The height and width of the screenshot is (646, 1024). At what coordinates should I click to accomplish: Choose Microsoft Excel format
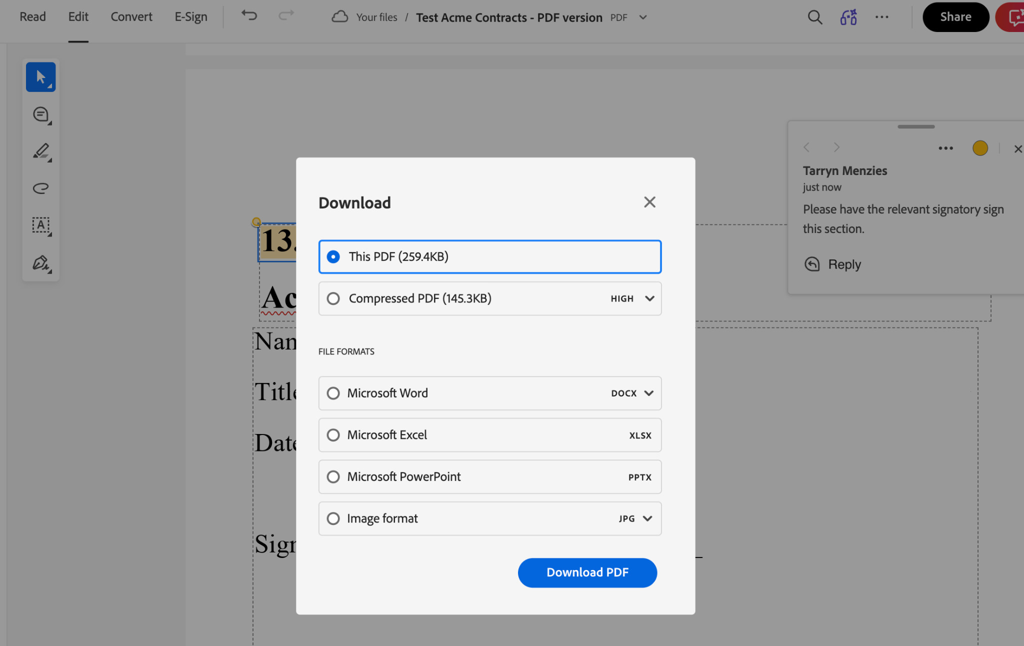pos(490,435)
